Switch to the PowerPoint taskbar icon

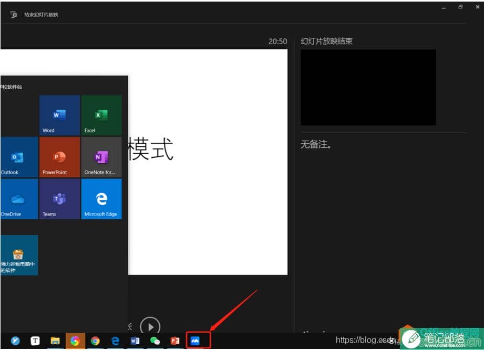point(175,341)
